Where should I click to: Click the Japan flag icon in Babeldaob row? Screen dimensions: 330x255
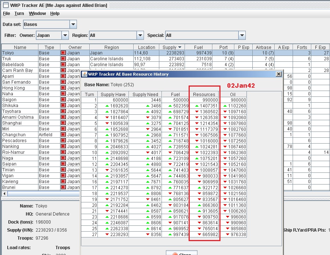click(x=63, y=64)
